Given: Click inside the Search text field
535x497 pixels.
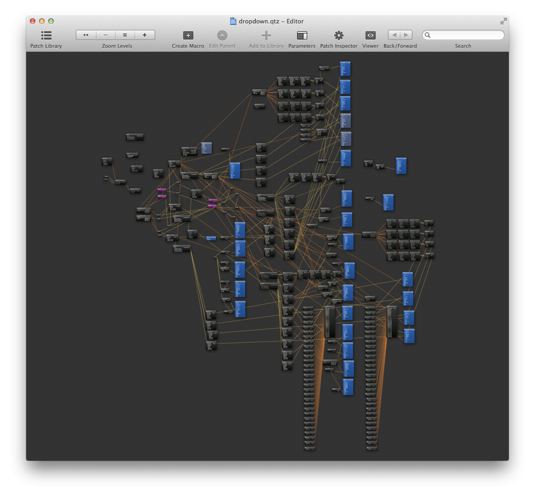Looking at the screenshot, I should click(466, 35).
